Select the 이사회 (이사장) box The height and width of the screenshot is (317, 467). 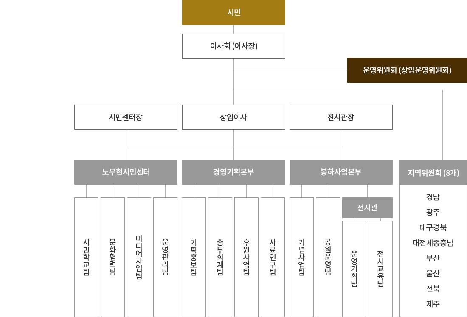[233, 46]
